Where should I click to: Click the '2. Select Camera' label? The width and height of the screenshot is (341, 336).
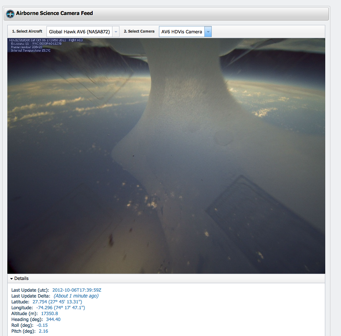tap(139, 32)
